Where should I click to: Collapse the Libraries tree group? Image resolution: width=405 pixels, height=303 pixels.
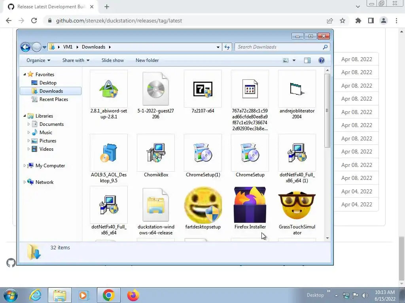click(x=25, y=116)
